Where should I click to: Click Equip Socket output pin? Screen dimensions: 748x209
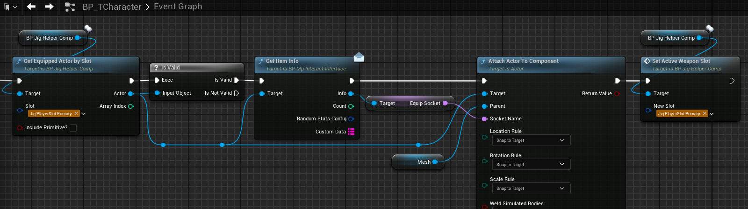pos(445,103)
